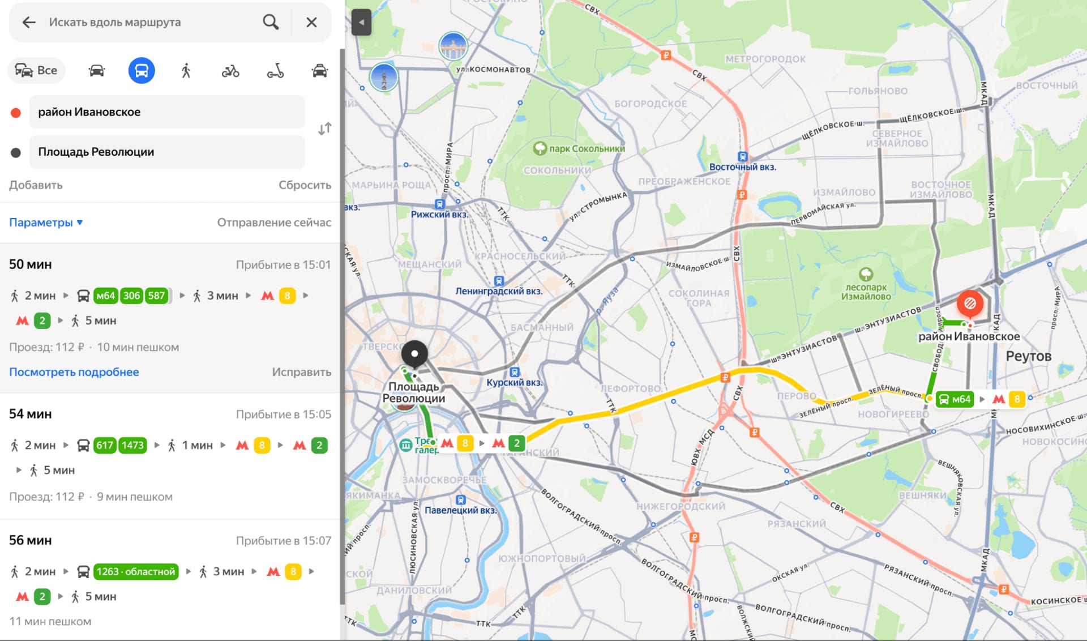Click metro line 2 badge on map
Image resolution: width=1087 pixels, height=641 pixels.
pos(516,443)
